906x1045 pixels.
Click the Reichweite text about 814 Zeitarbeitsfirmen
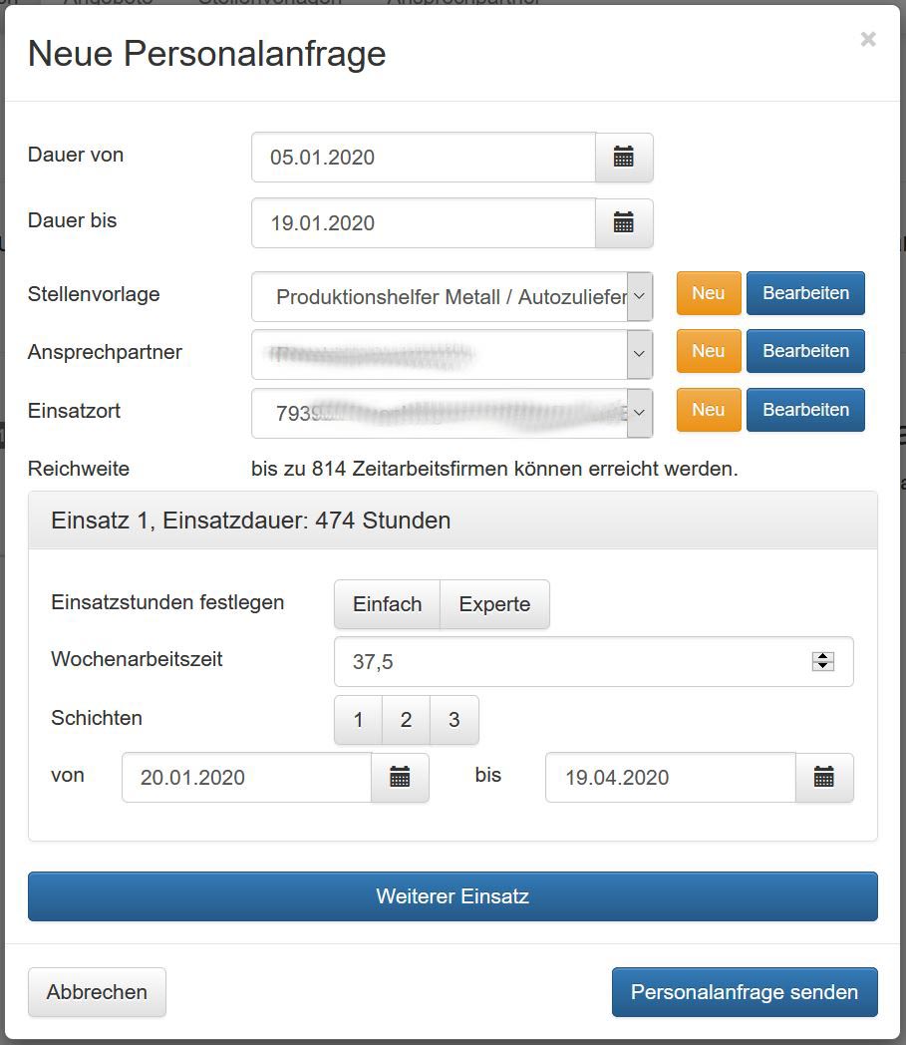point(494,470)
